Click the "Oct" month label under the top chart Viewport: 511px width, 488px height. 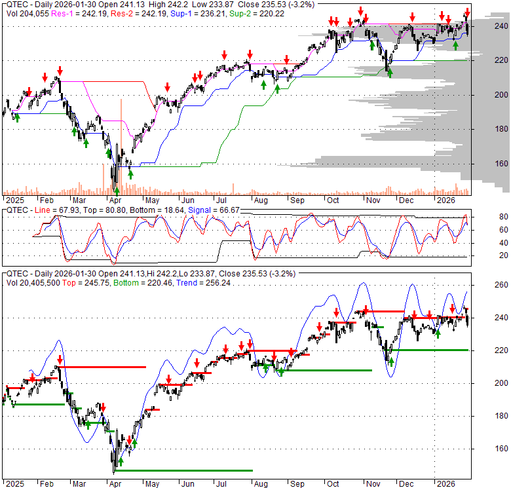[x=333, y=200]
